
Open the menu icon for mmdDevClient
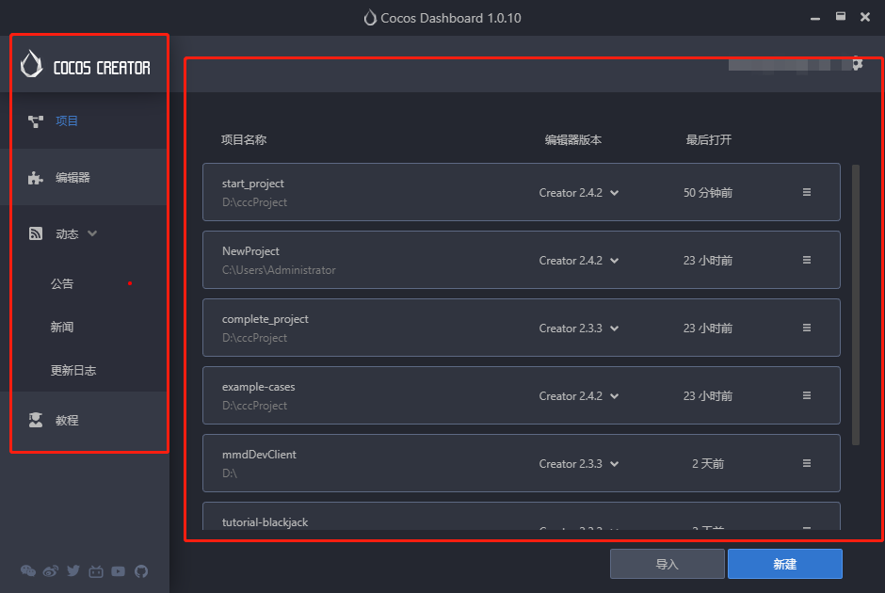807,463
